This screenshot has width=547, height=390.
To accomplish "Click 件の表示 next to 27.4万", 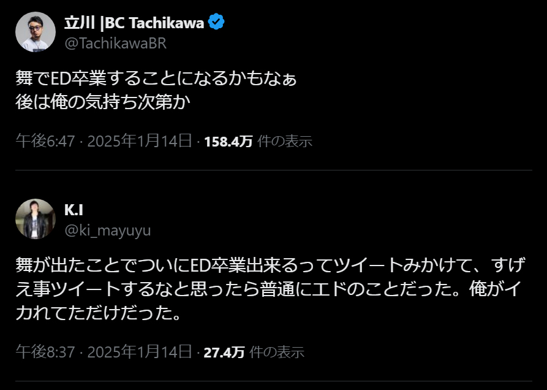I will pyautogui.click(x=276, y=353).
